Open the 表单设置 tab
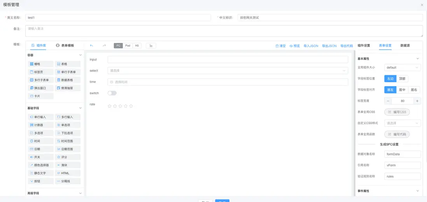 click(x=385, y=46)
